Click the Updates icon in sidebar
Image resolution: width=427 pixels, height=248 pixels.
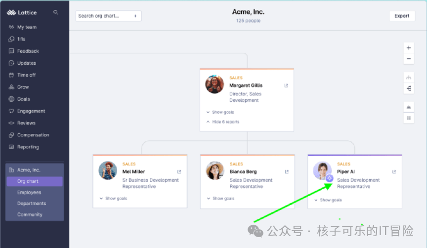pos(11,63)
